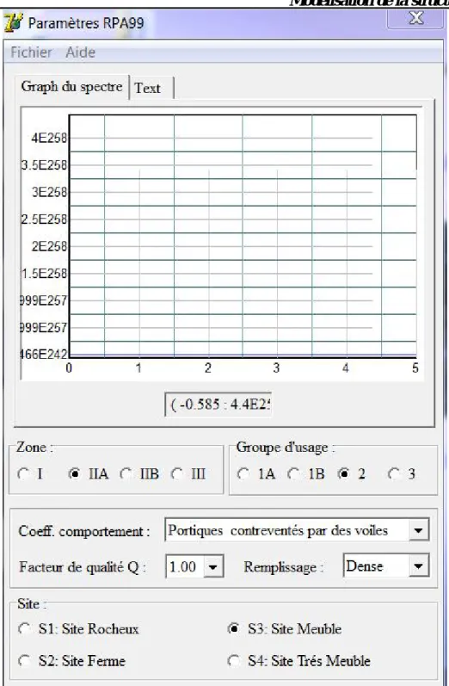The image size is (449, 686).
Task: Click the Remplissage label
Action: point(284,567)
